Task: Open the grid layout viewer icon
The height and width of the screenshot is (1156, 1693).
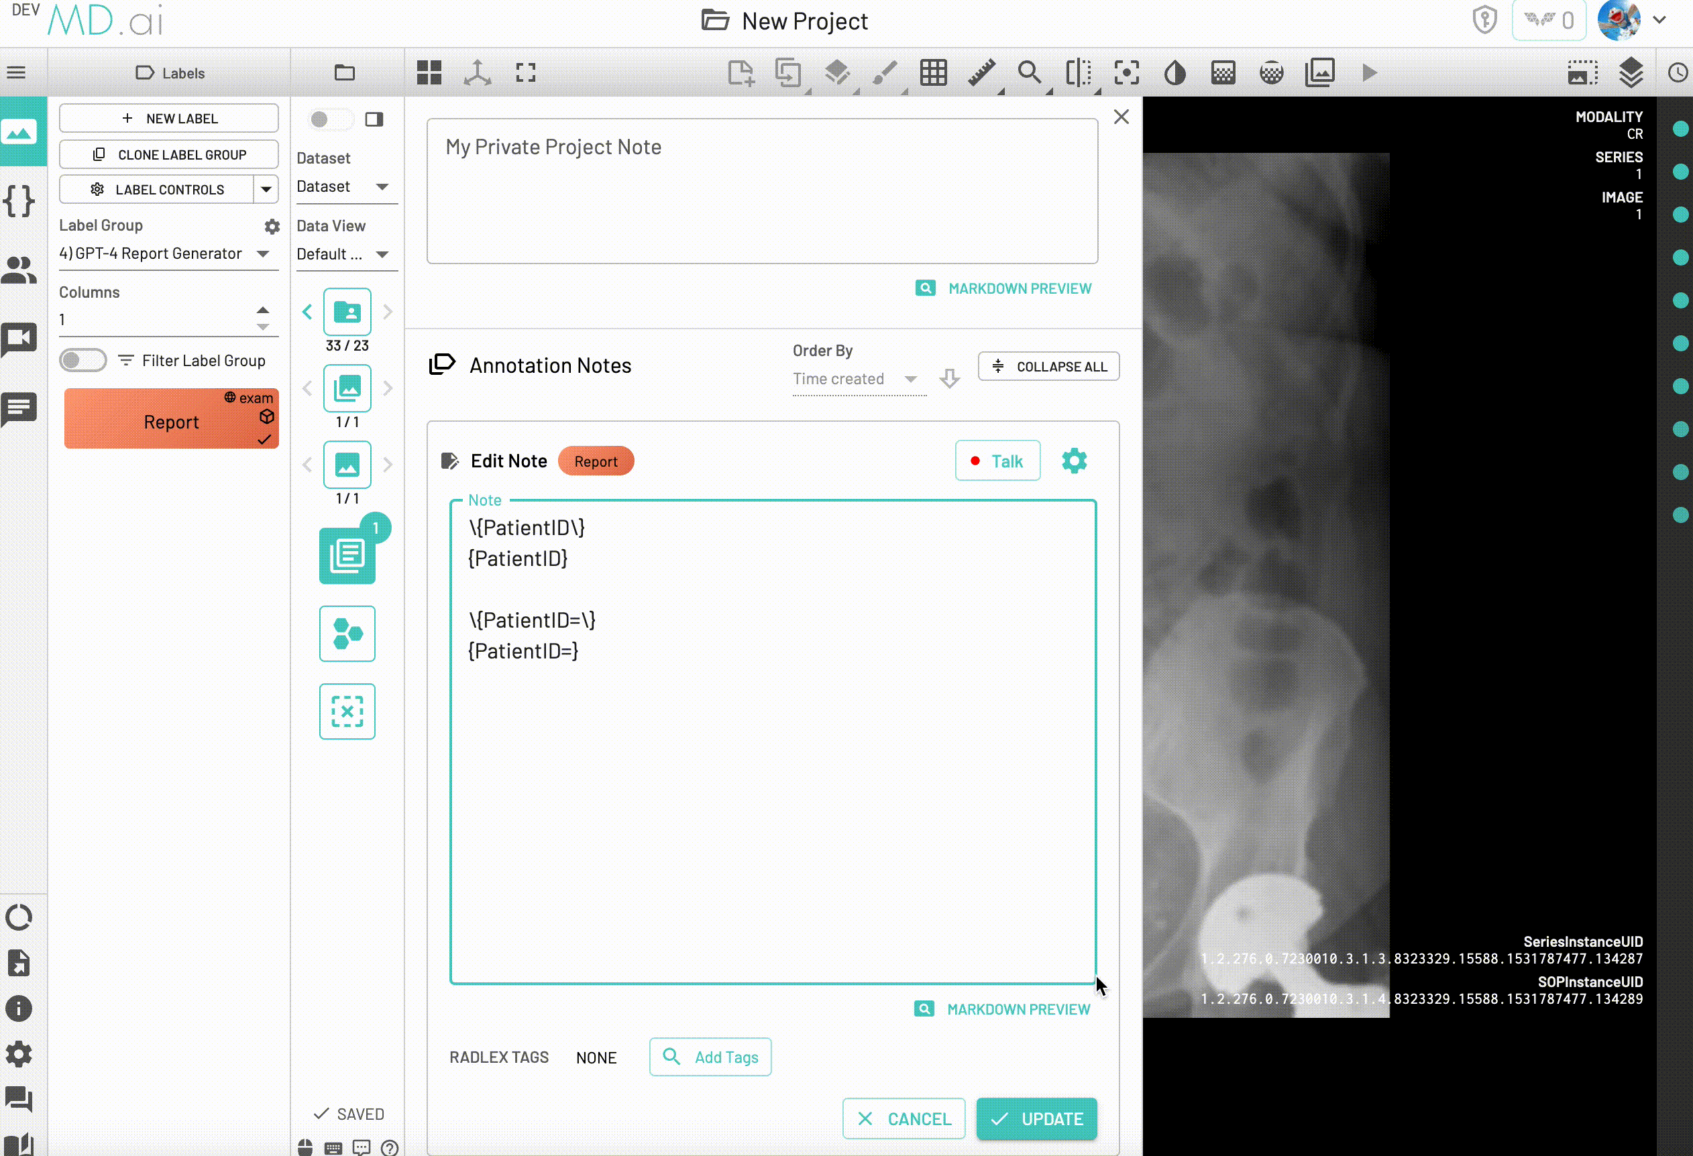Action: [x=429, y=73]
